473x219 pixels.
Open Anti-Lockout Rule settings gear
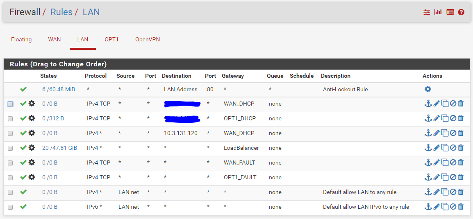pos(428,89)
